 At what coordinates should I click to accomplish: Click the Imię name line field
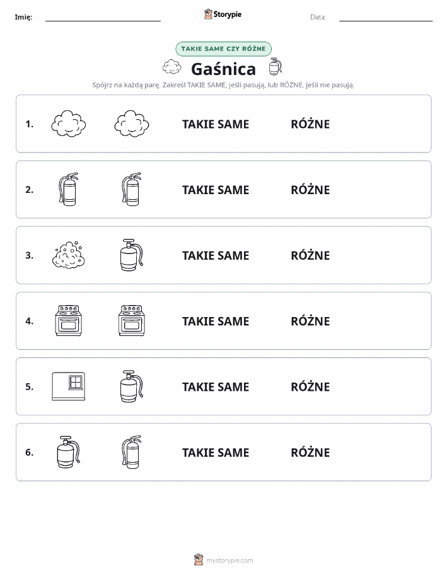click(x=103, y=17)
